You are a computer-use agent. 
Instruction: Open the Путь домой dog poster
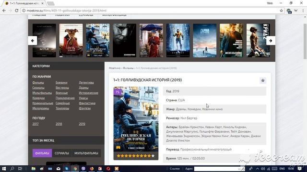click(71, 41)
